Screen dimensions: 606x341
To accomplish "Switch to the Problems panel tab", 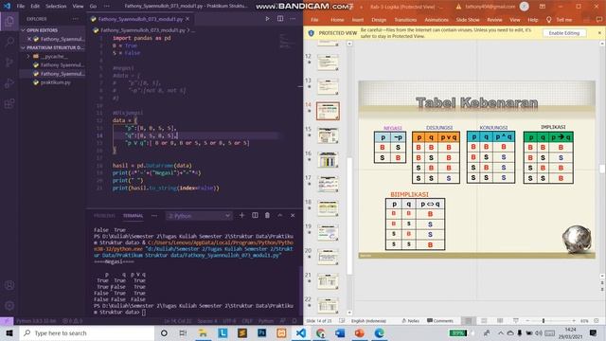I will pos(104,216).
